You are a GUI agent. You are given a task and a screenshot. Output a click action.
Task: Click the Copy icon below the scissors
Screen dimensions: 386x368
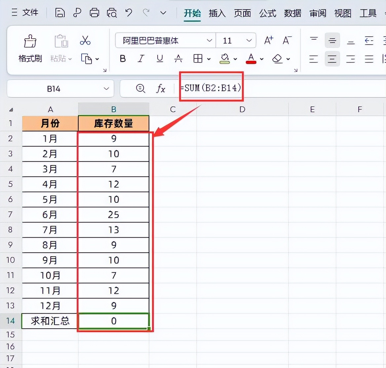(87, 59)
